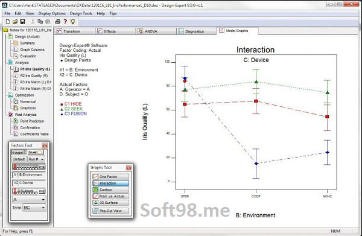The image size is (362, 236).
Task: Click the light bulb Tips icon
Action: (73, 22)
